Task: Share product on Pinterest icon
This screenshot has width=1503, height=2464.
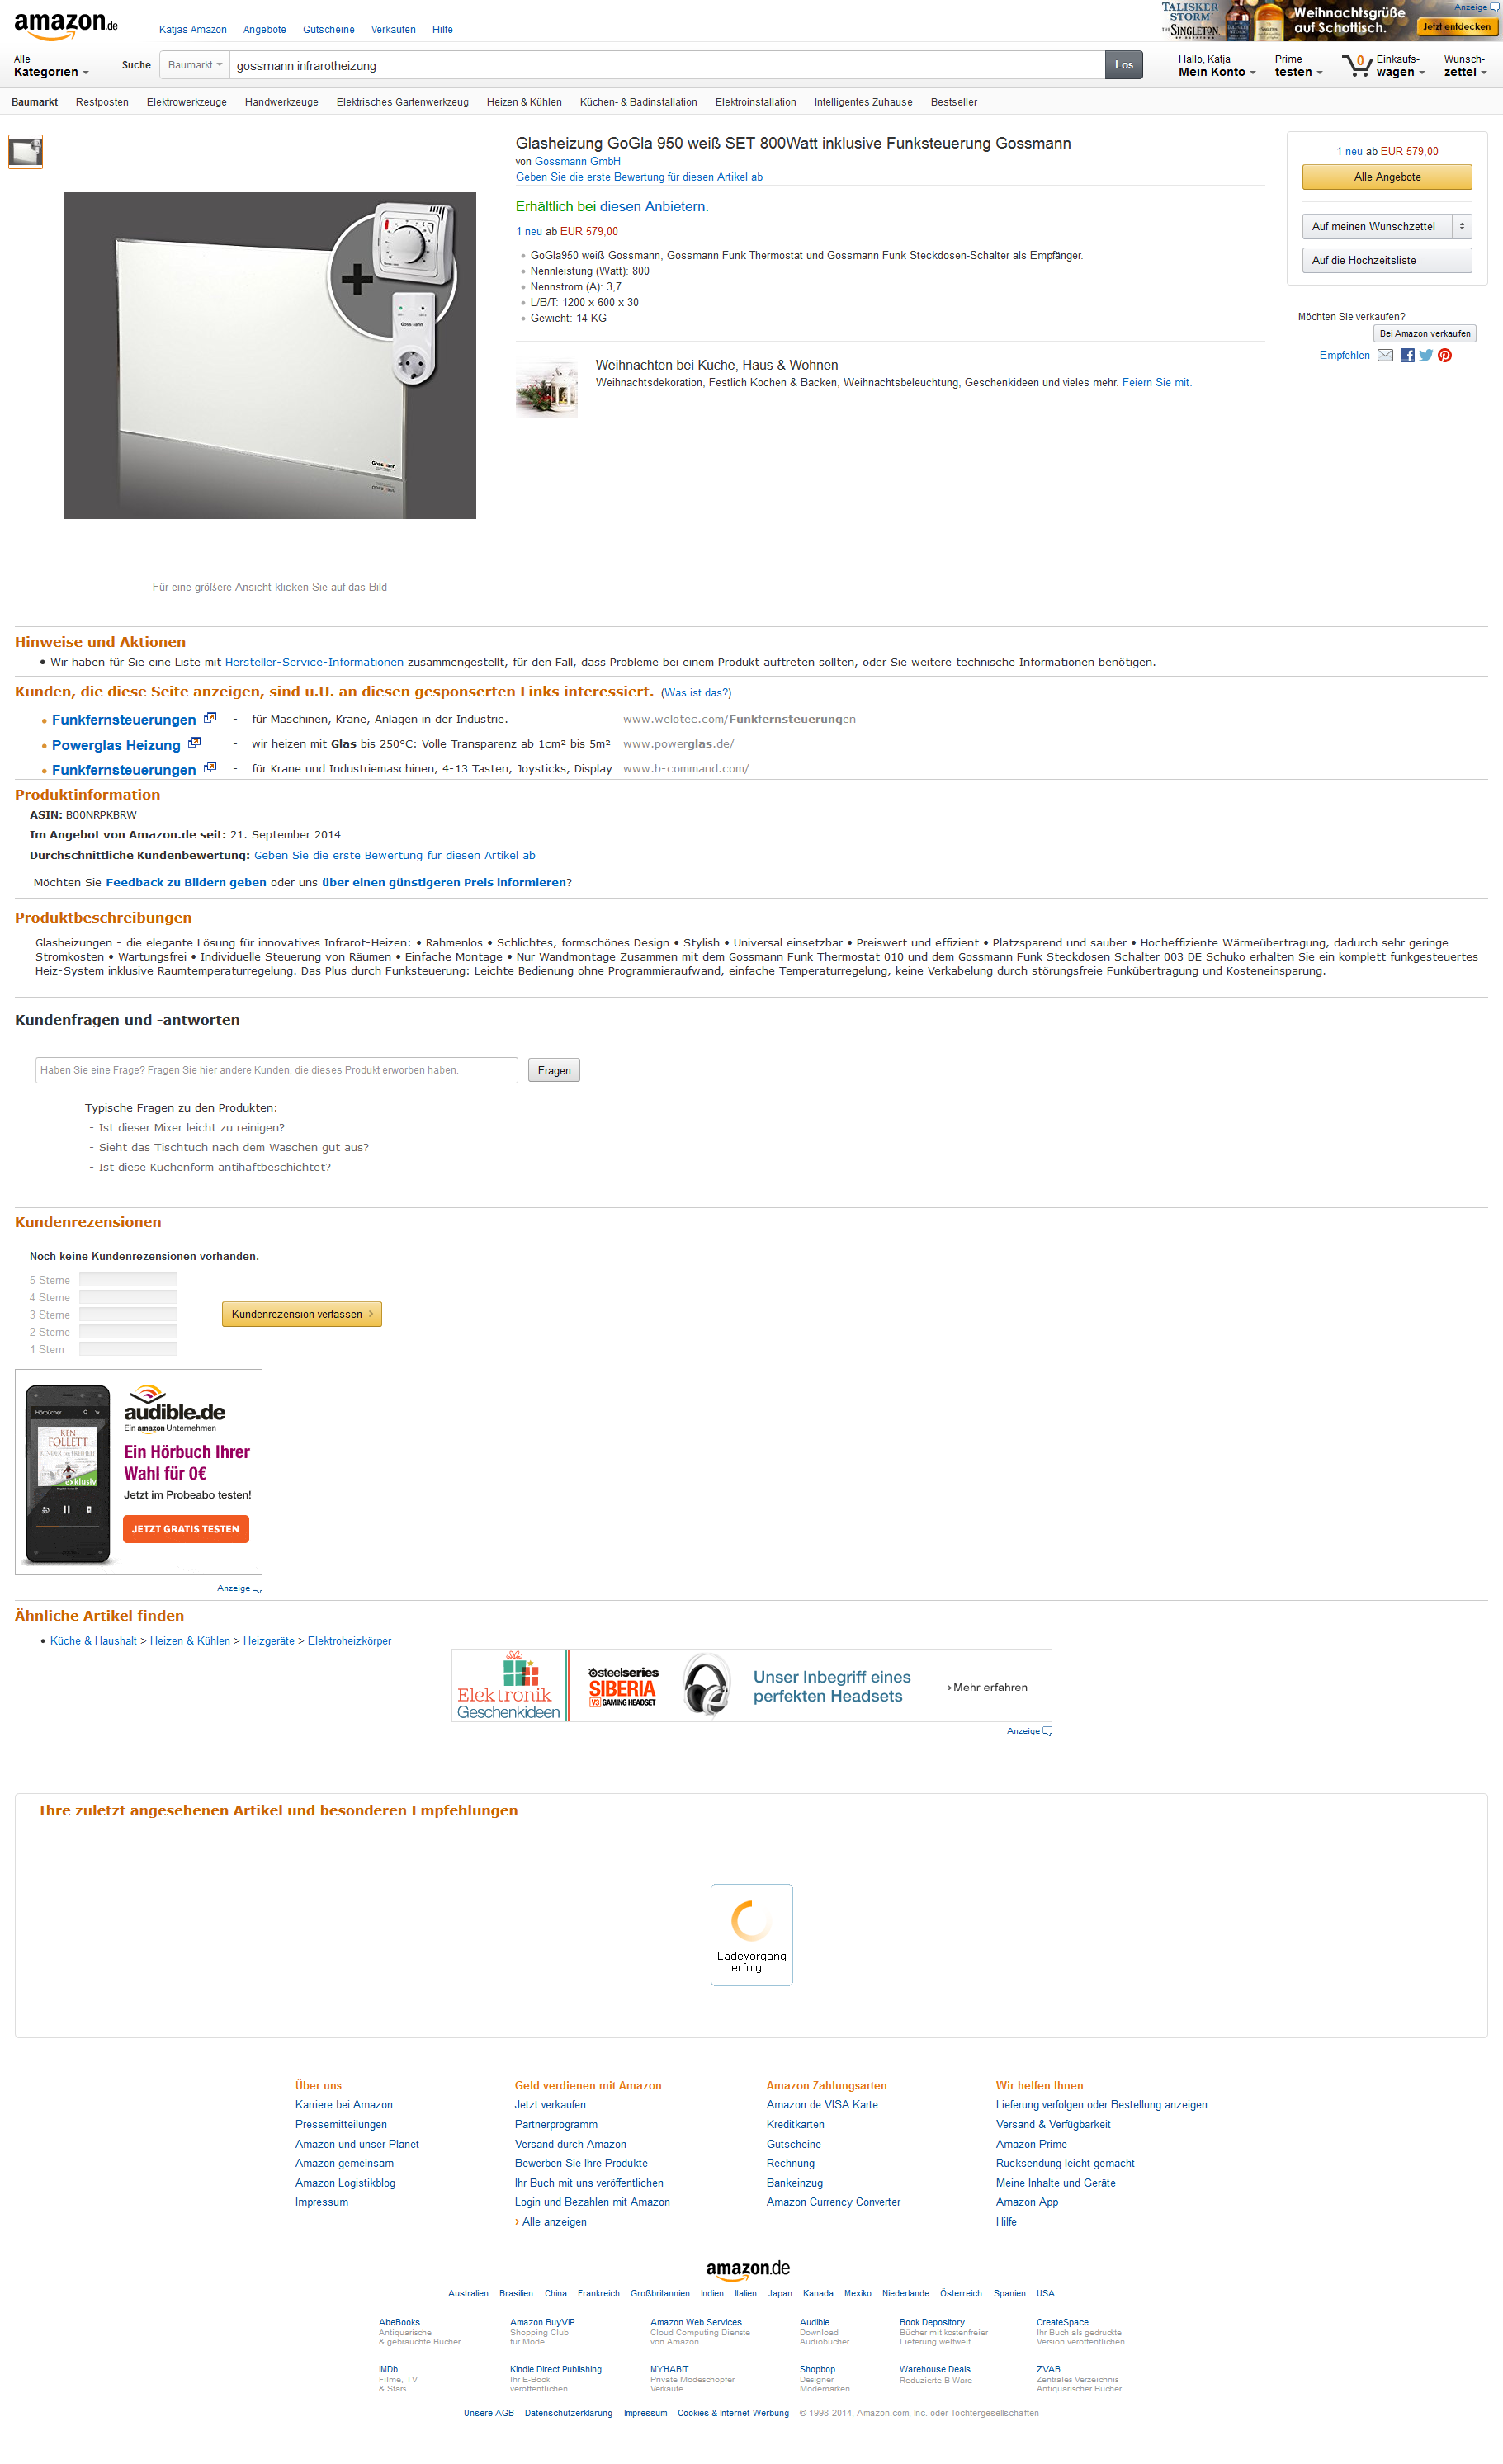Action: pyautogui.click(x=1444, y=355)
